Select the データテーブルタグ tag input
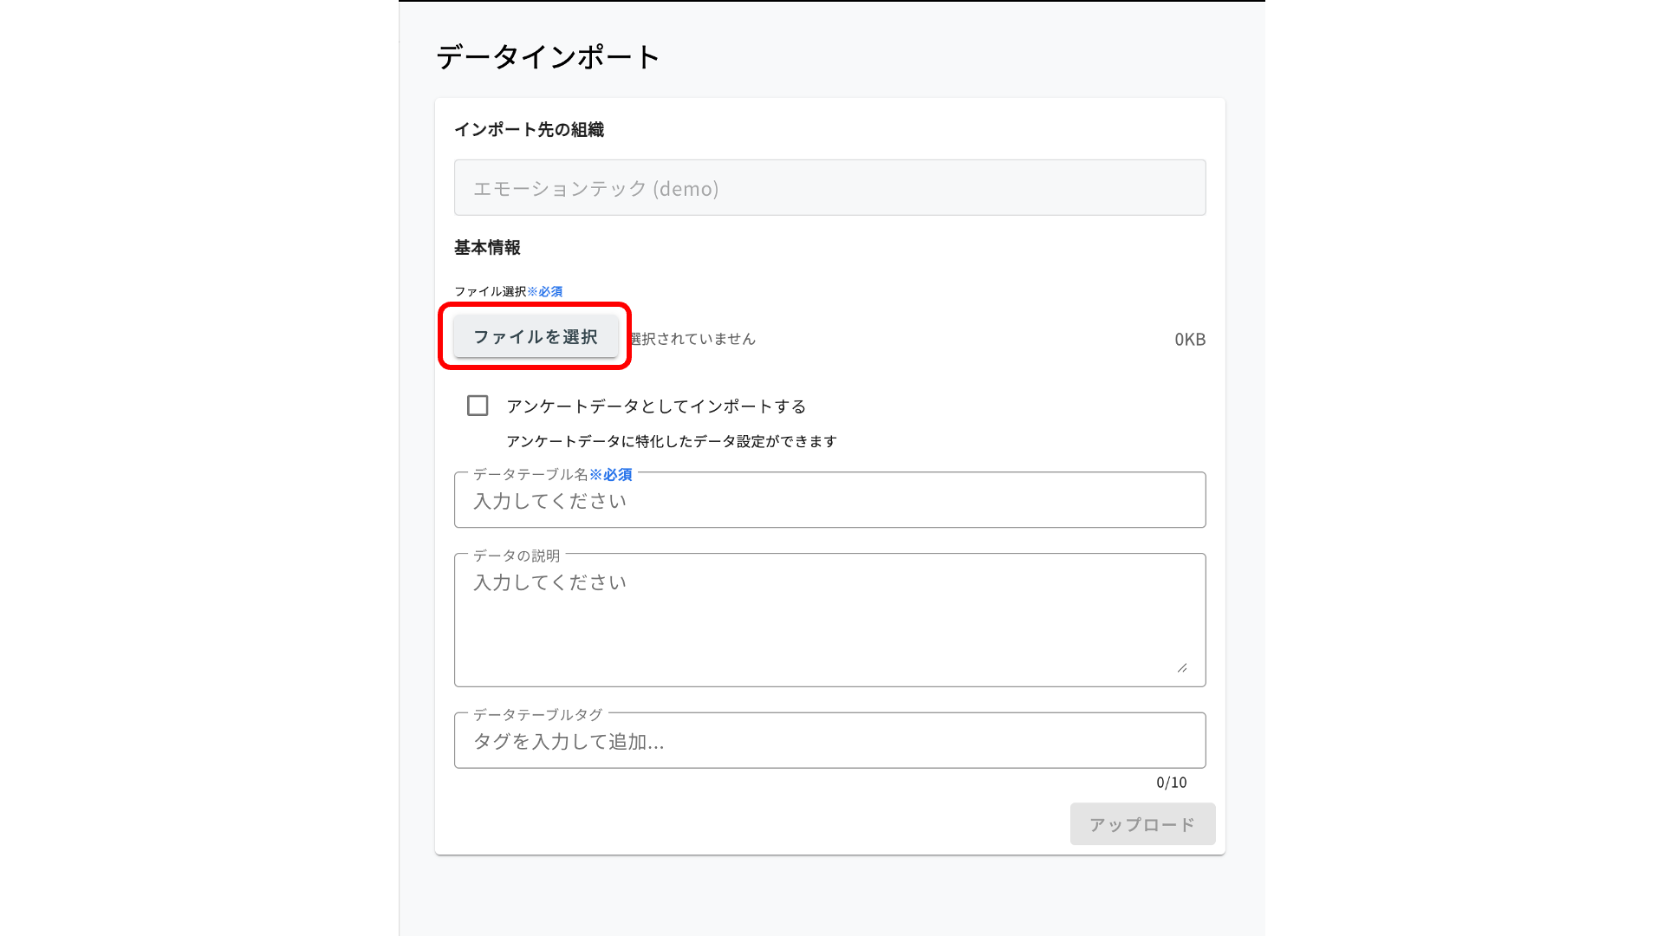Image resolution: width=1664 pixels, height=936 pixels. click(x=829, y=741)
